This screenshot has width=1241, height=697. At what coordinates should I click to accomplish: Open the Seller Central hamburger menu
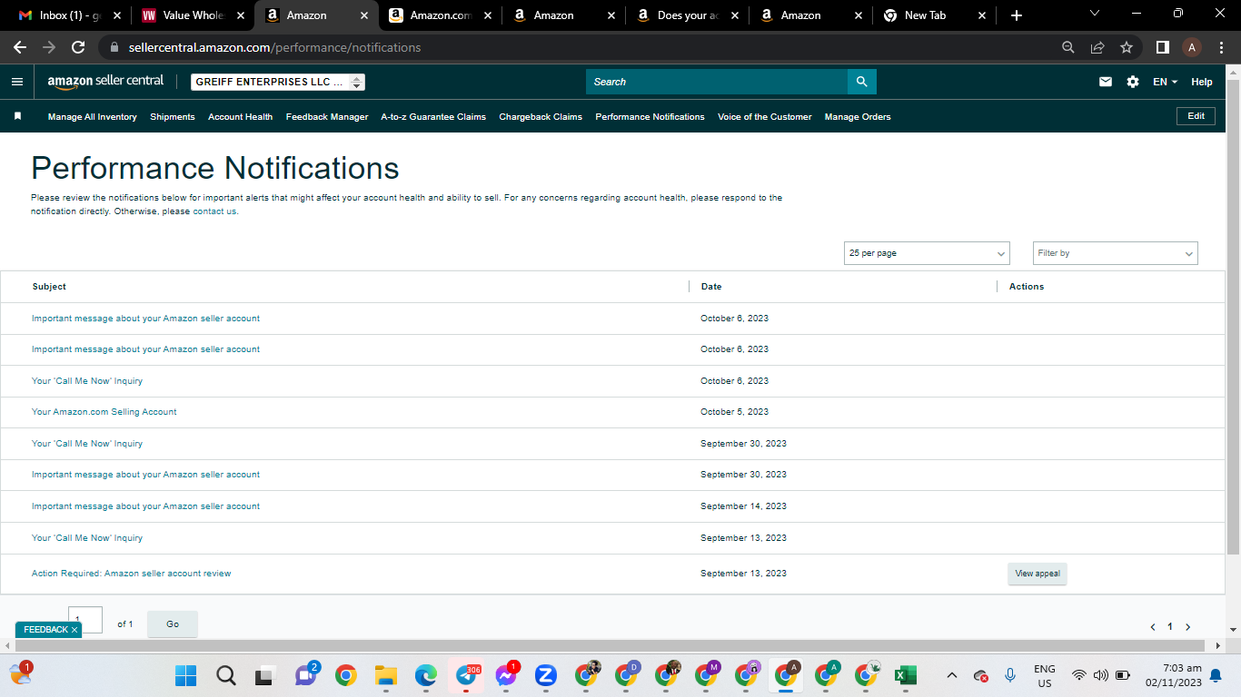[17, 82]
